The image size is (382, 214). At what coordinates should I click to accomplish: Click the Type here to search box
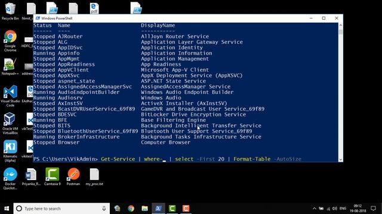pos(61,209)
